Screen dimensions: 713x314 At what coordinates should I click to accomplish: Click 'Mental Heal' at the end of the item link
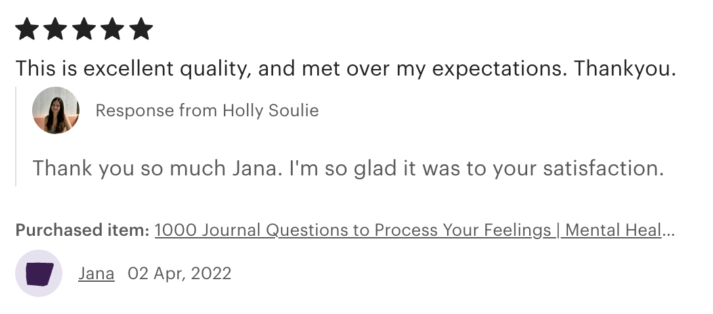613,231
